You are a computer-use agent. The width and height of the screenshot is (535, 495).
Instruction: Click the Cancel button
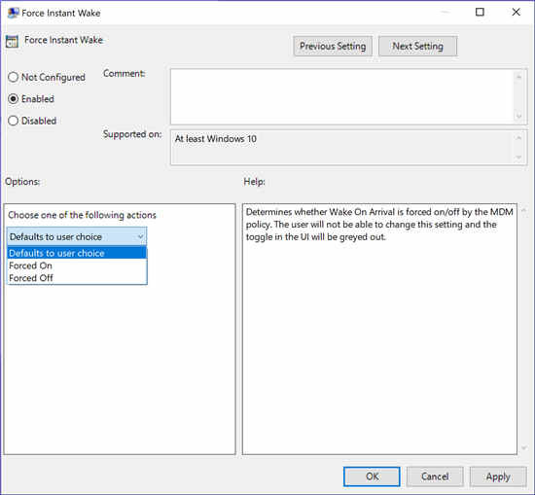coord(435,477)
